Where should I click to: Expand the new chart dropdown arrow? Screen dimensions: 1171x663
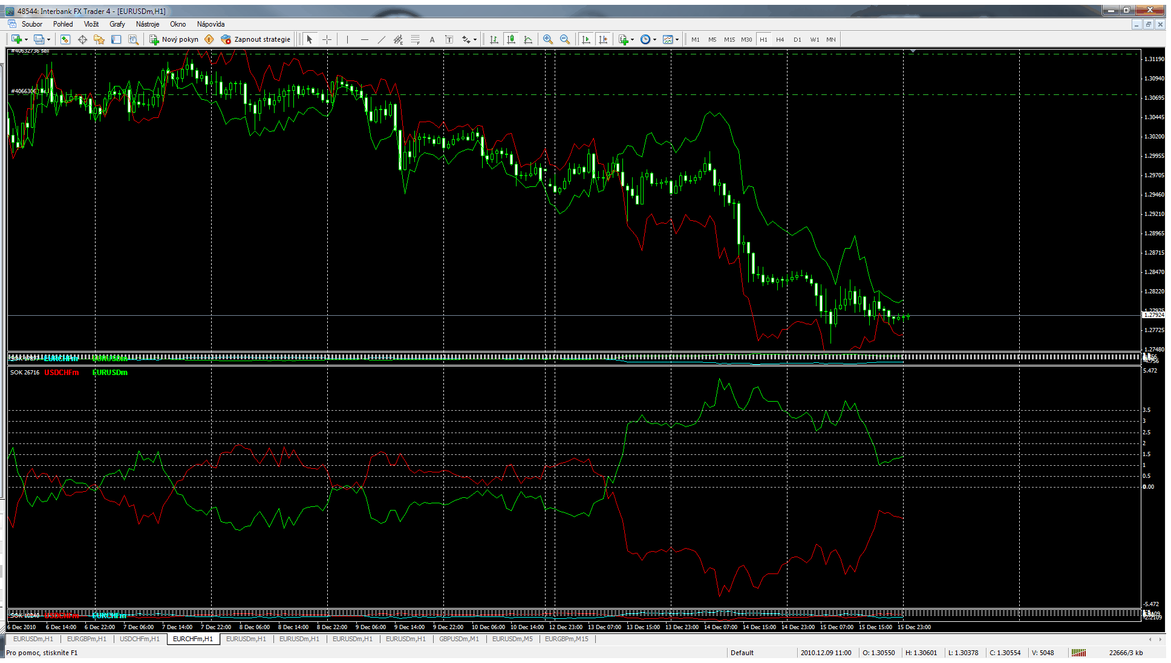click(26, 39)
